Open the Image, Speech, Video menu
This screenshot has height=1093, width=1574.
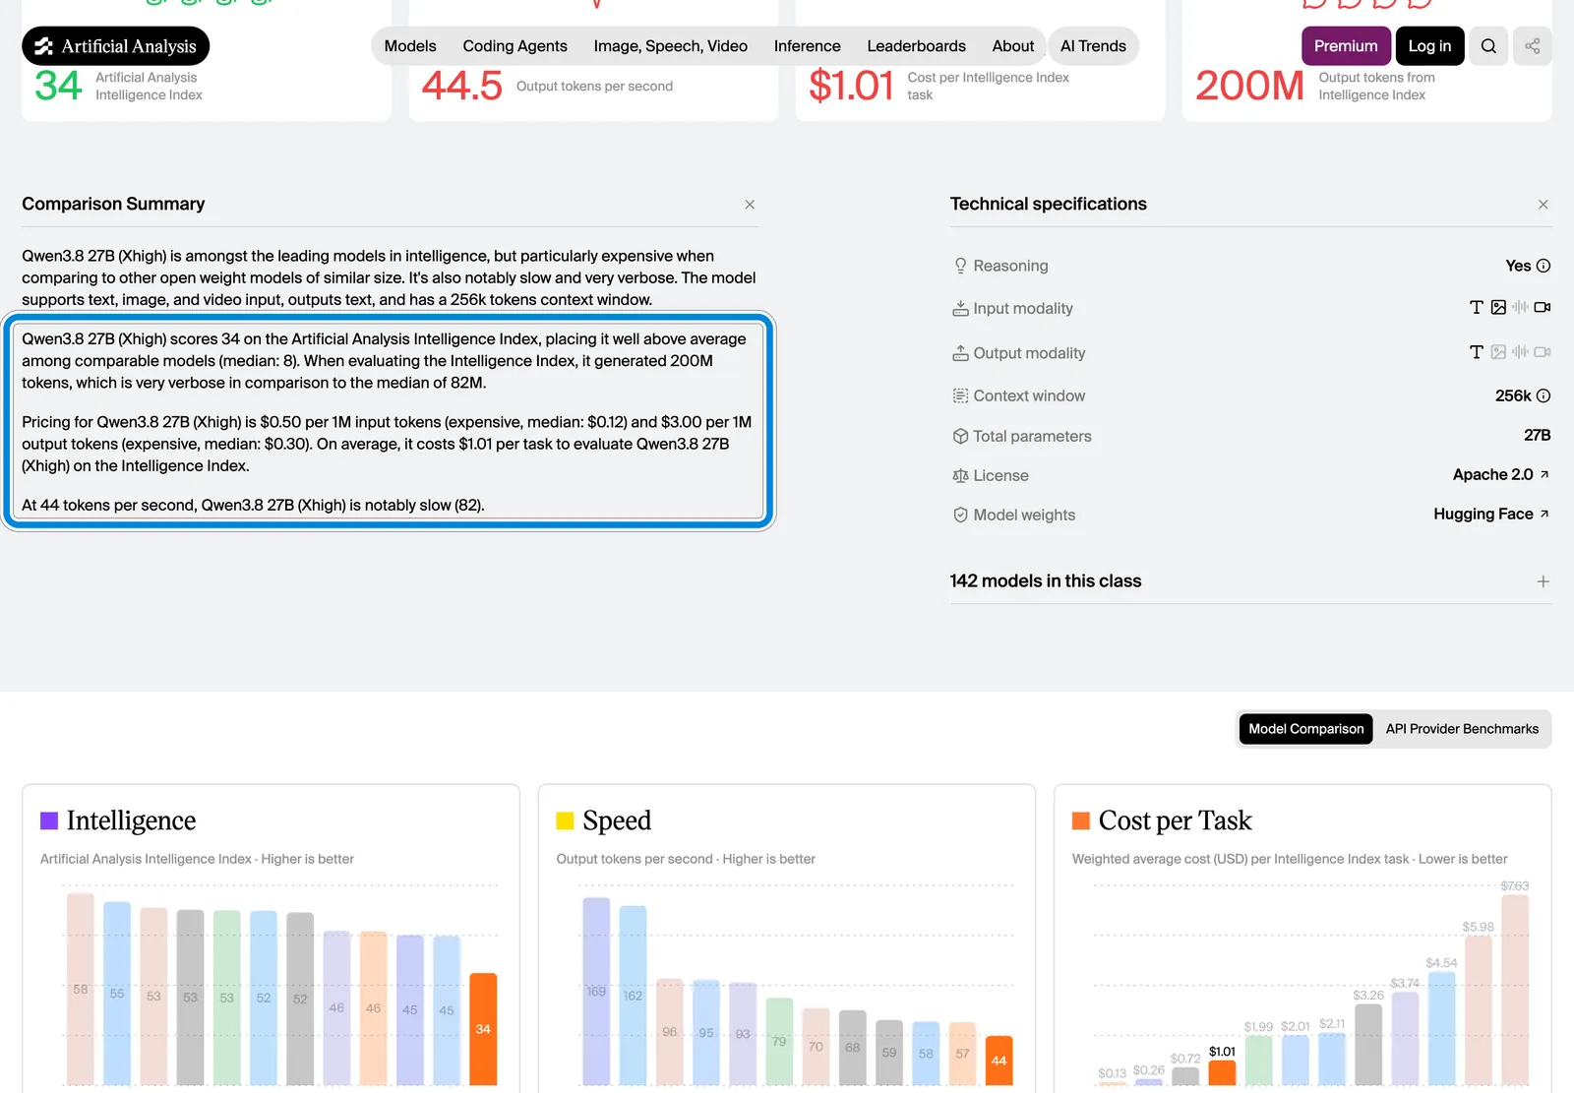point(670,46)
